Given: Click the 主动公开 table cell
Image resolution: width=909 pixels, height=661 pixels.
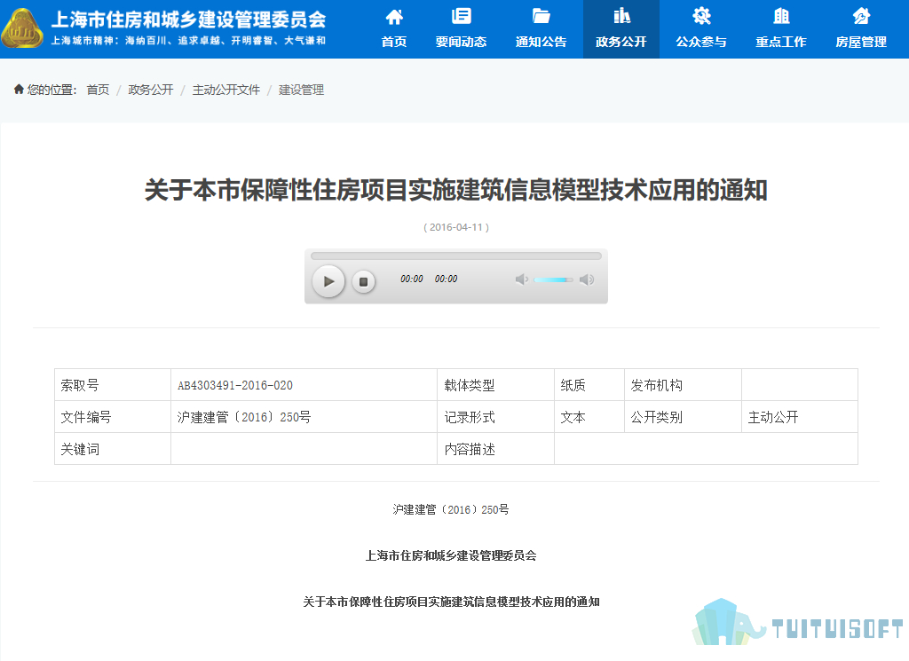Looking at the screenshot, I should 800,416.
